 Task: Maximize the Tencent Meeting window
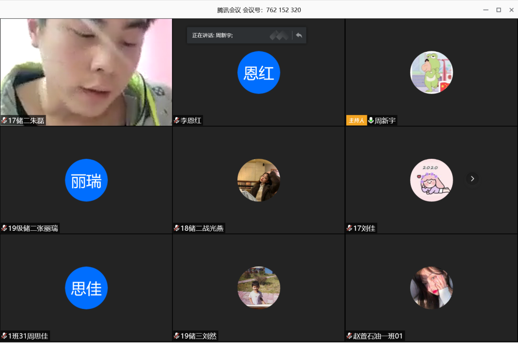pyautogui.click(x=498, y=10)
